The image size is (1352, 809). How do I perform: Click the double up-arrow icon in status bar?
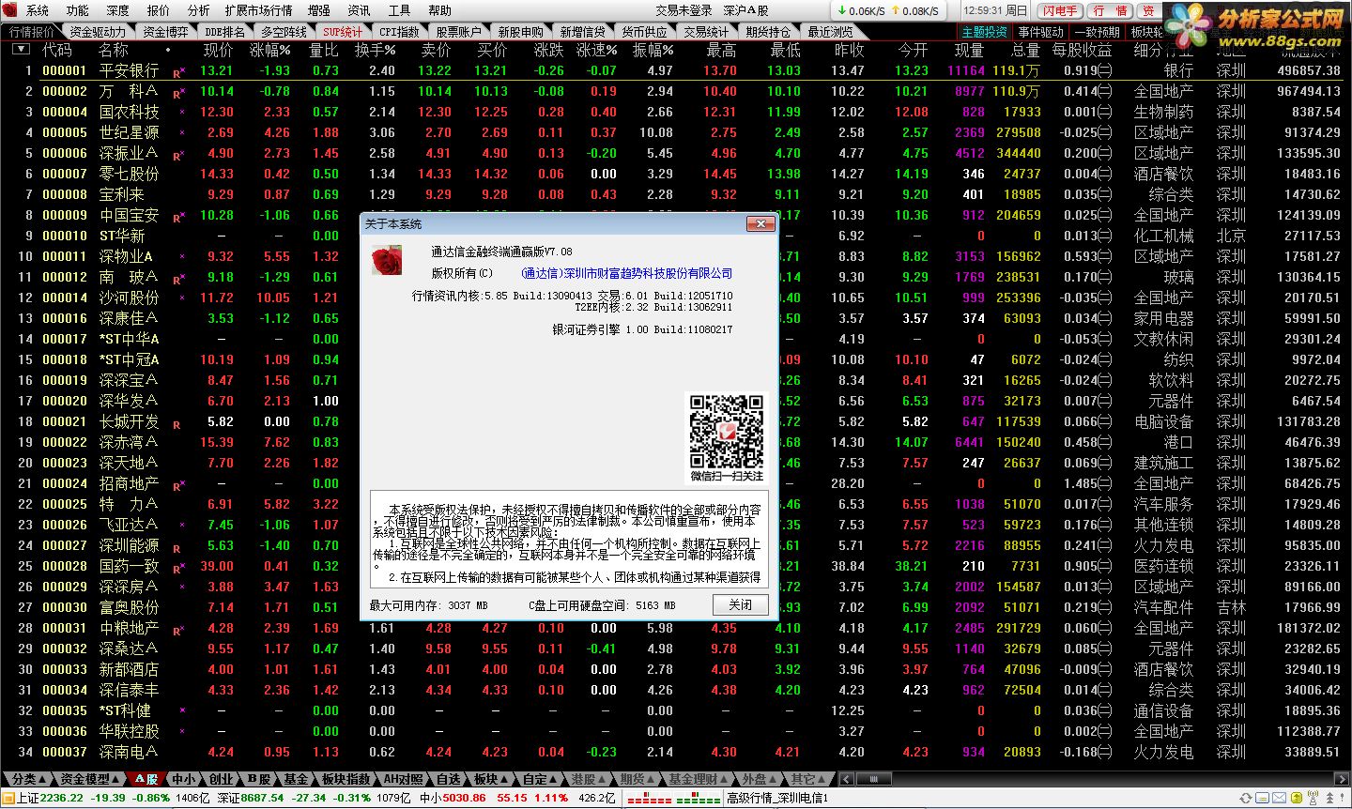(x=1329, y=798)
